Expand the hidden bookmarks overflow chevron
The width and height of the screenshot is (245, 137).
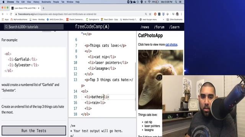point(163,19)
